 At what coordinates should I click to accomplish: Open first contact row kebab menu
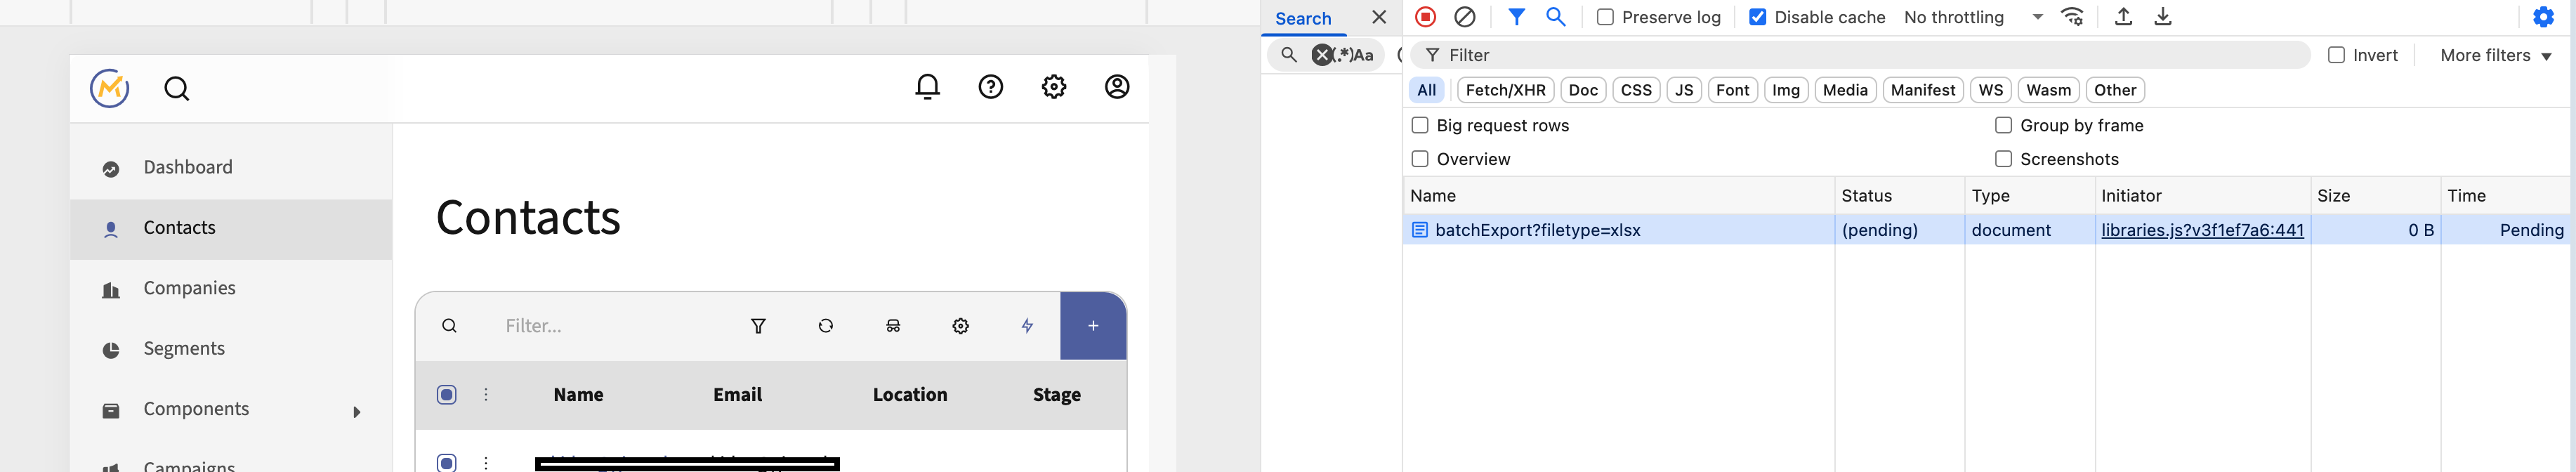[486, 462]
